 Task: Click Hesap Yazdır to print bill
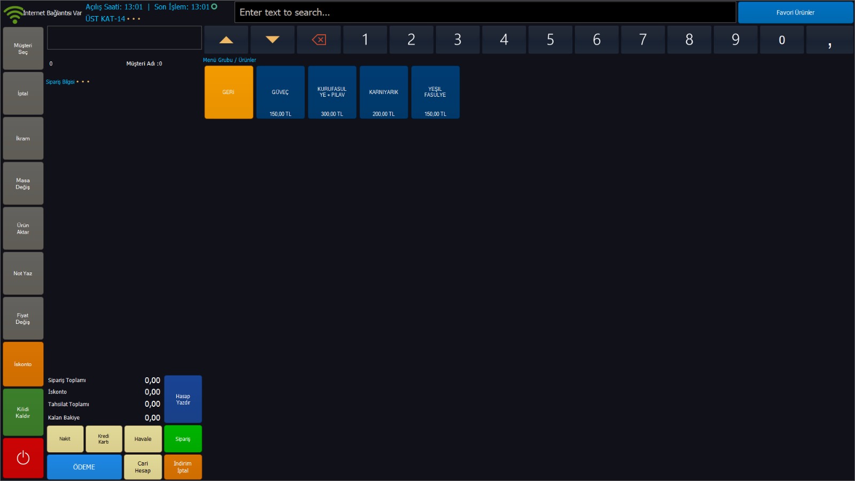point(183,399)
